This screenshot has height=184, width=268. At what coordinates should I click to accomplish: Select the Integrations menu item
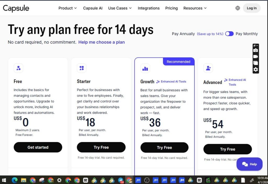click(x=149, y=8)
